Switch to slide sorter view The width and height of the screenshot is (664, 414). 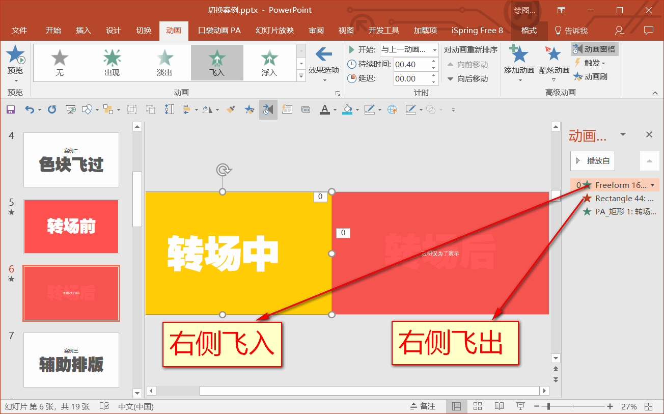click(x=478, y=406)
